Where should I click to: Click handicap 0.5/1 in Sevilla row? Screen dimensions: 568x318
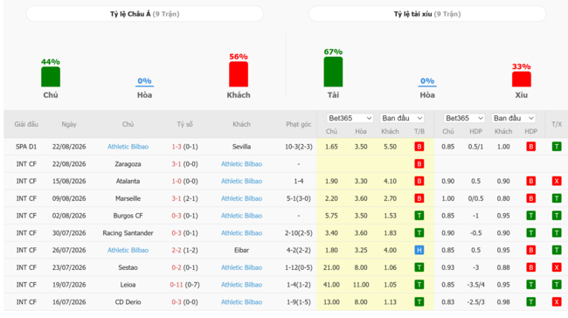click(475, 147)
